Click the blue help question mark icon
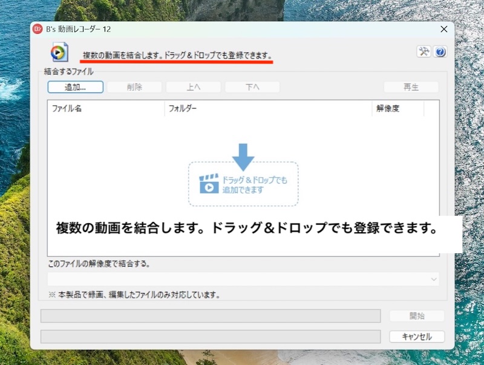Screen dimensions: 484x365 point(440,52)
